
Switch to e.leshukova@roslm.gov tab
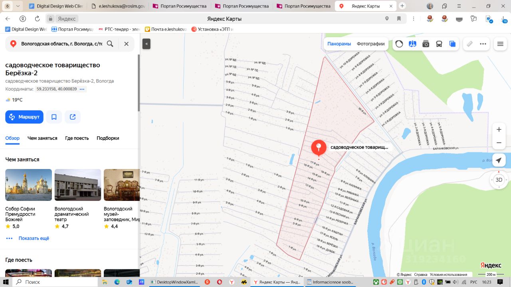[x=118, y=6]
